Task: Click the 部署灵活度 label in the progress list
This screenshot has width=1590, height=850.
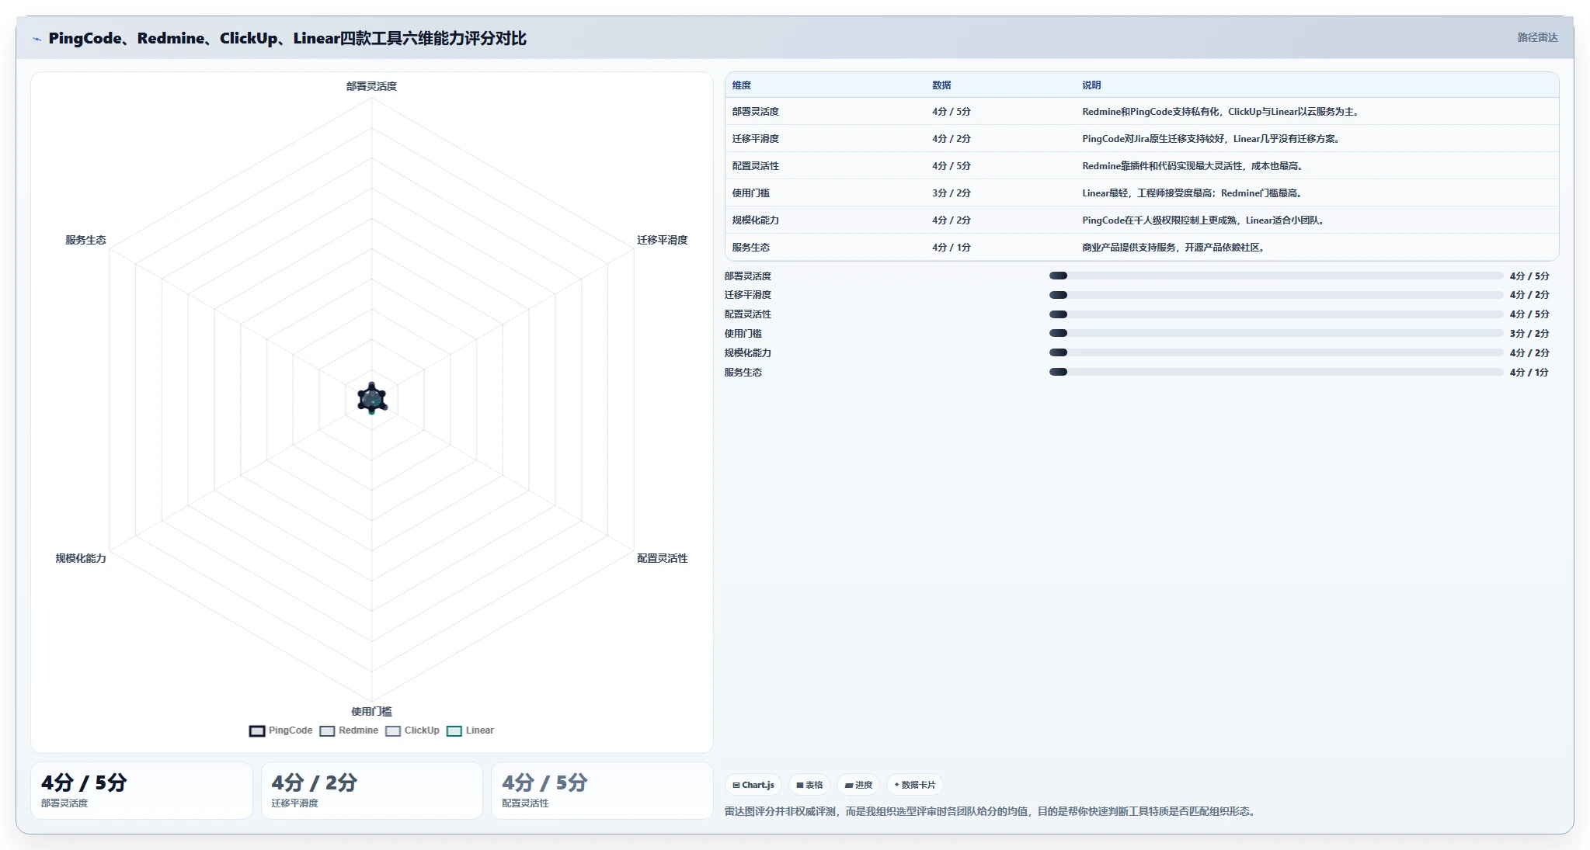Action: click(747, 276)
